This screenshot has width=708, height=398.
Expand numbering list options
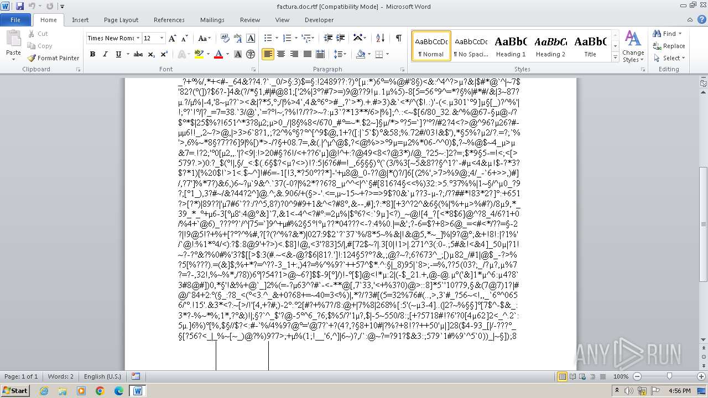pos(296,38)
